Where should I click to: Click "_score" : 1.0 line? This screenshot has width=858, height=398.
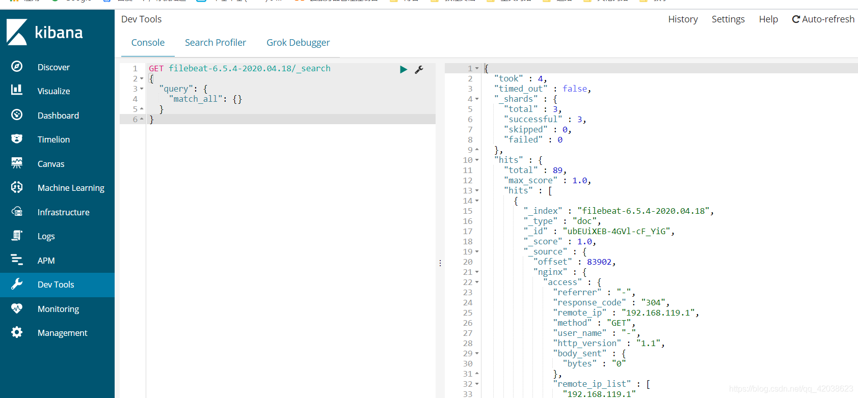(x=560, y=241)
